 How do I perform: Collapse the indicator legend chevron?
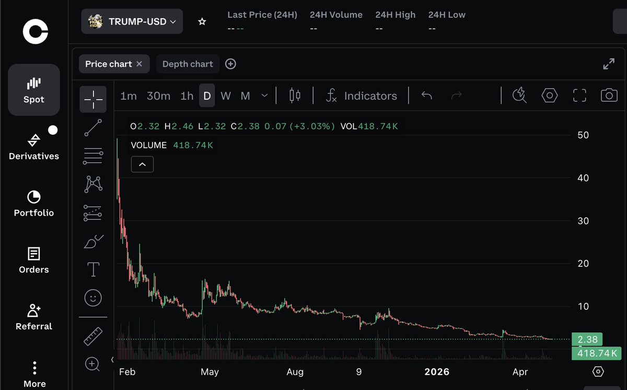click(x=142, y=164)
